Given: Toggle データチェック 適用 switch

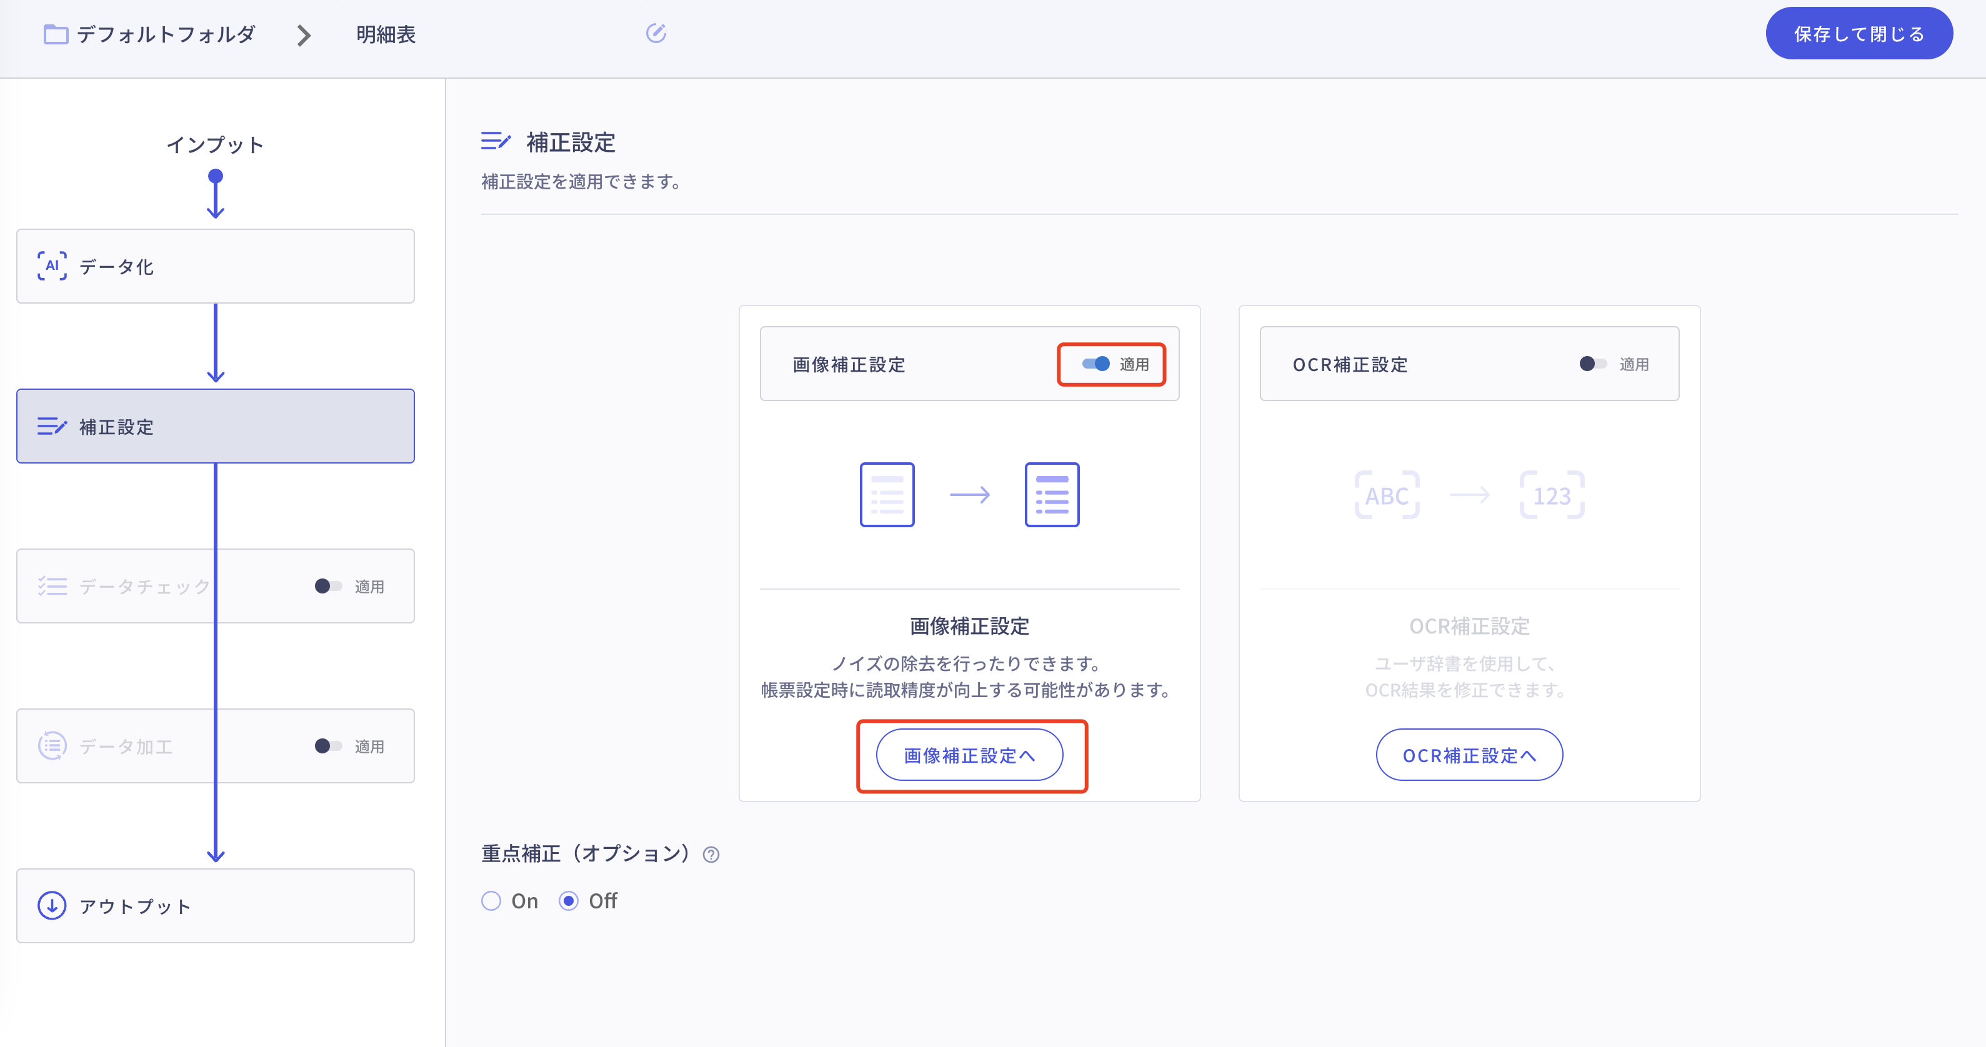Looking at the screenshot, I should pyautogui.click(x=329, y=587).
